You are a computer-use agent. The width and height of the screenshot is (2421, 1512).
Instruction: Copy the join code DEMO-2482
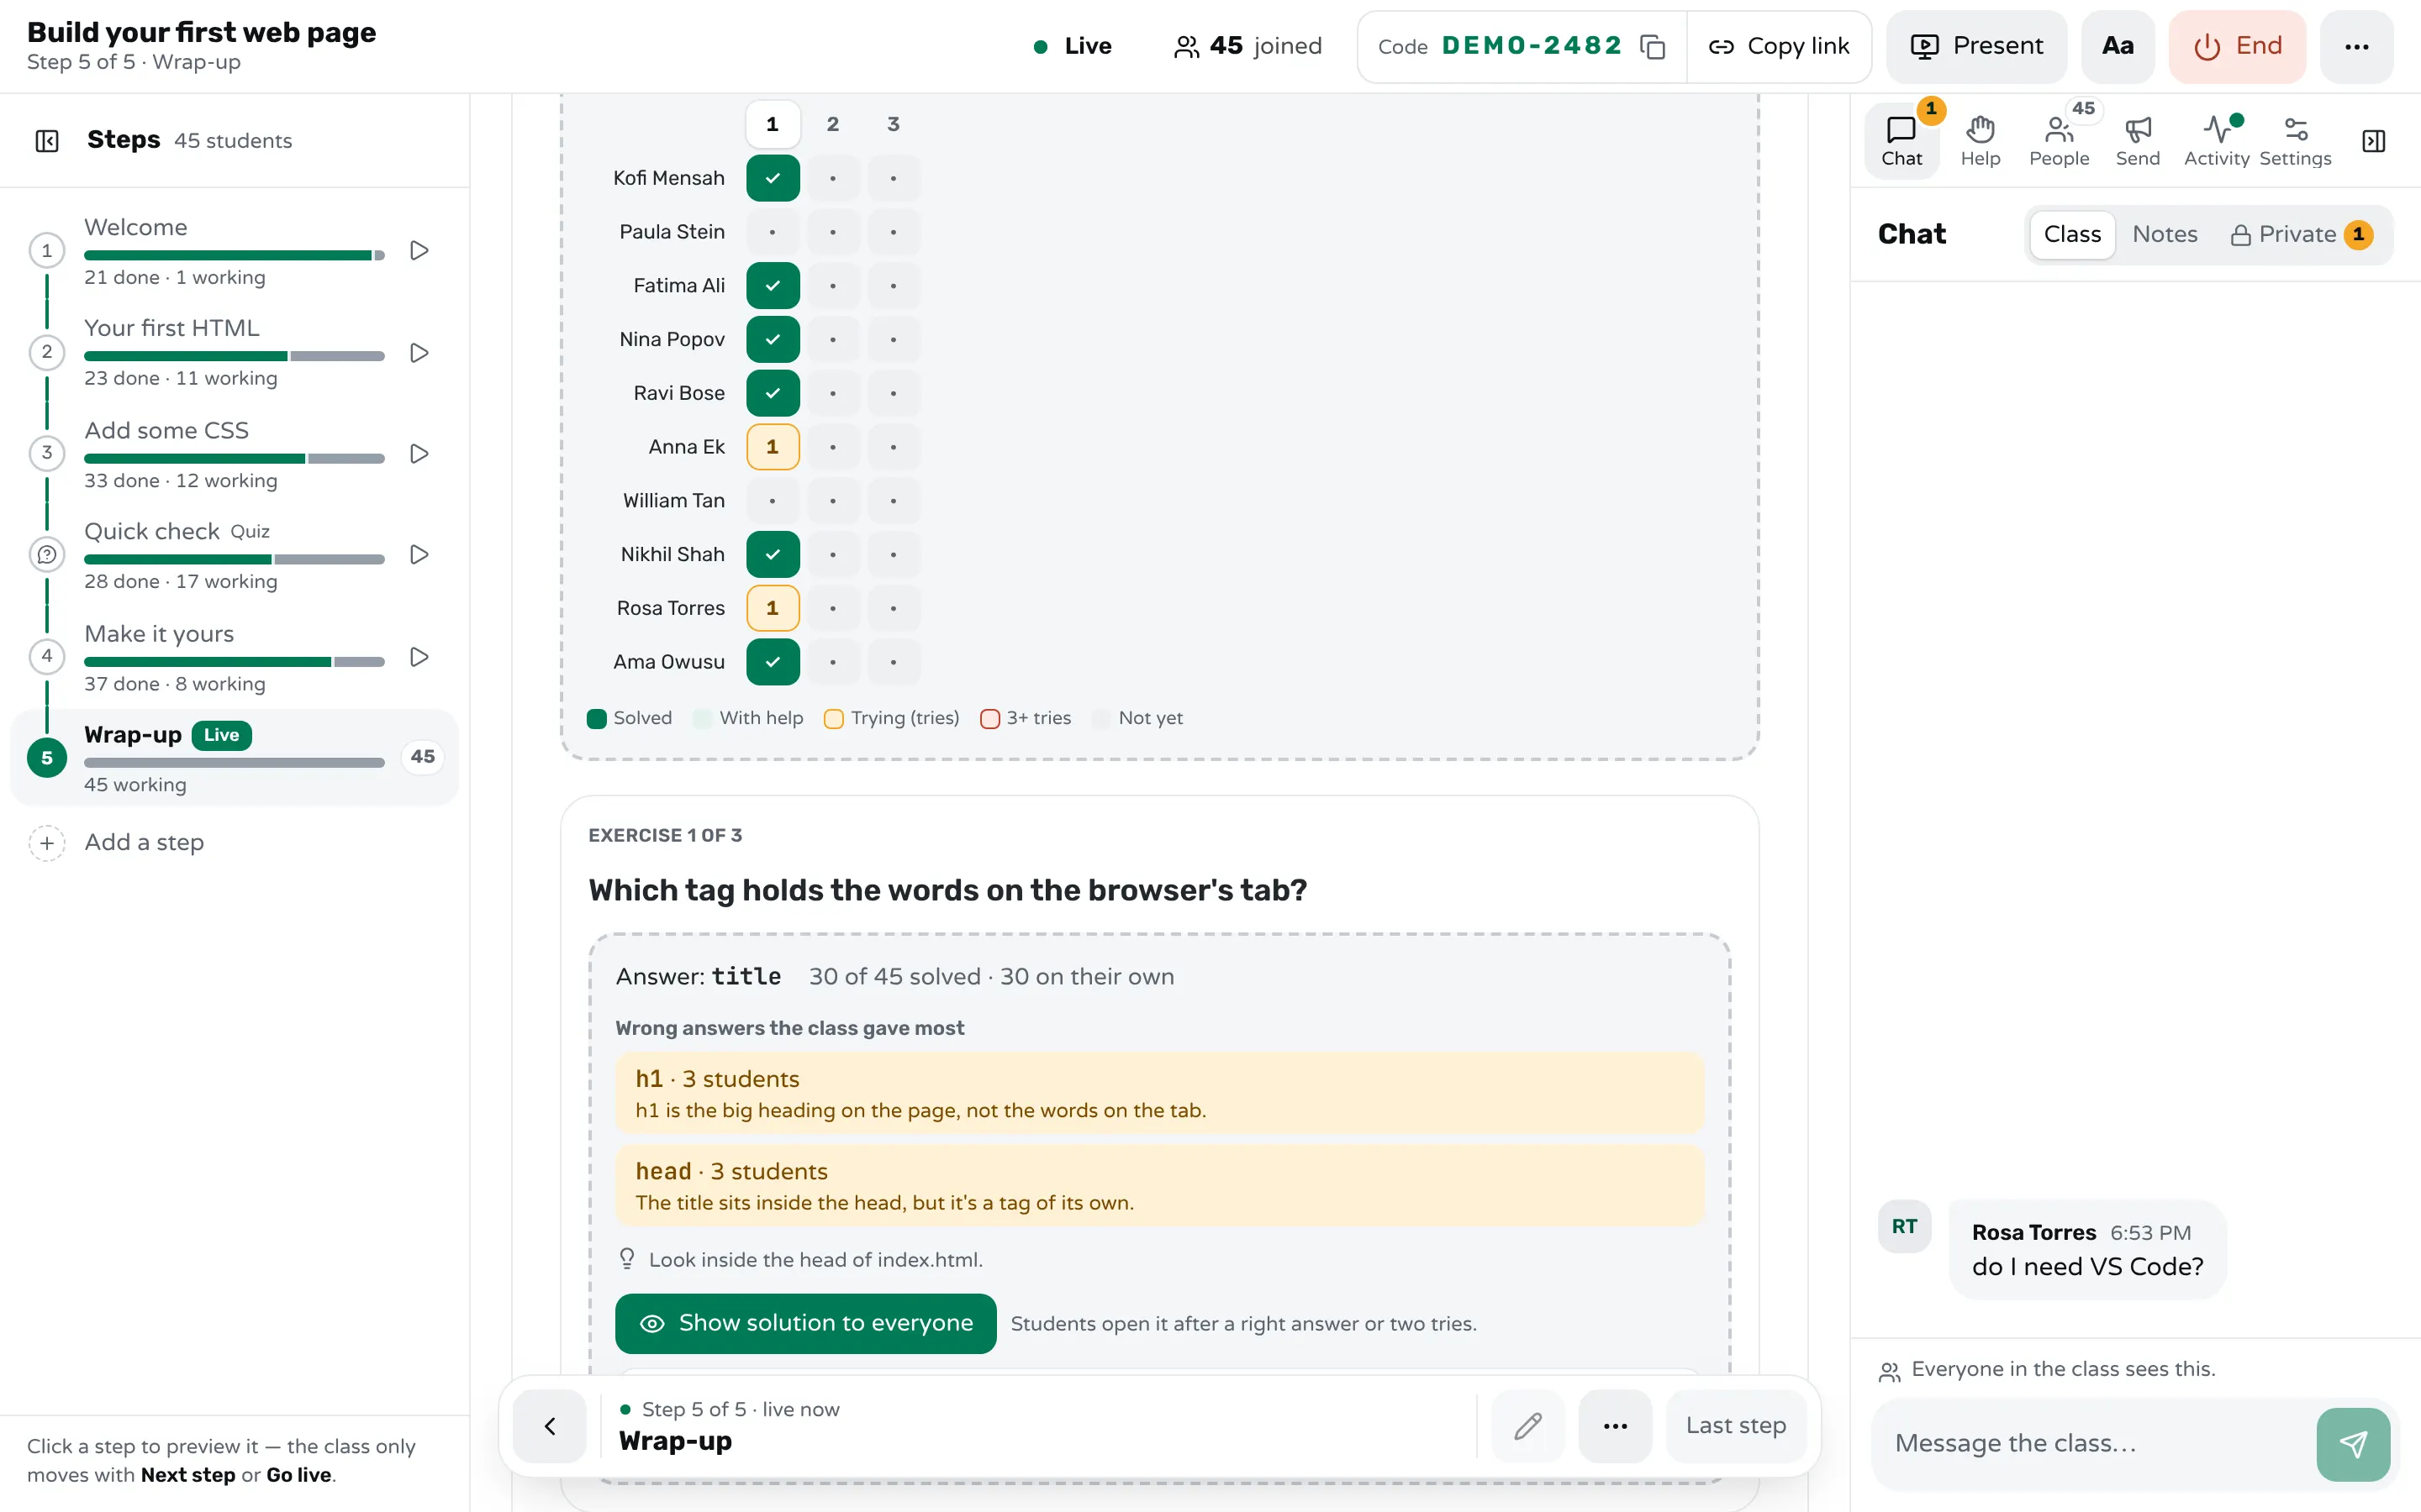[x=1653, y=47]
